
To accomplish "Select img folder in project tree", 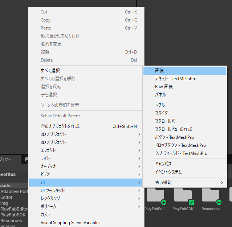I will point(4,203).
